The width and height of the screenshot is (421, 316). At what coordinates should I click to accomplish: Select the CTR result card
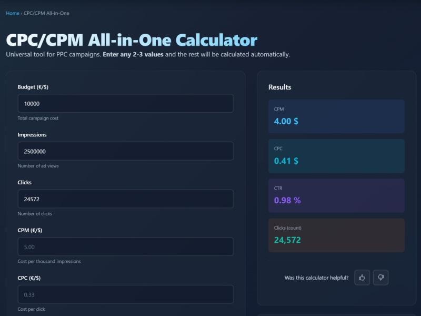[x=336, y=195]
